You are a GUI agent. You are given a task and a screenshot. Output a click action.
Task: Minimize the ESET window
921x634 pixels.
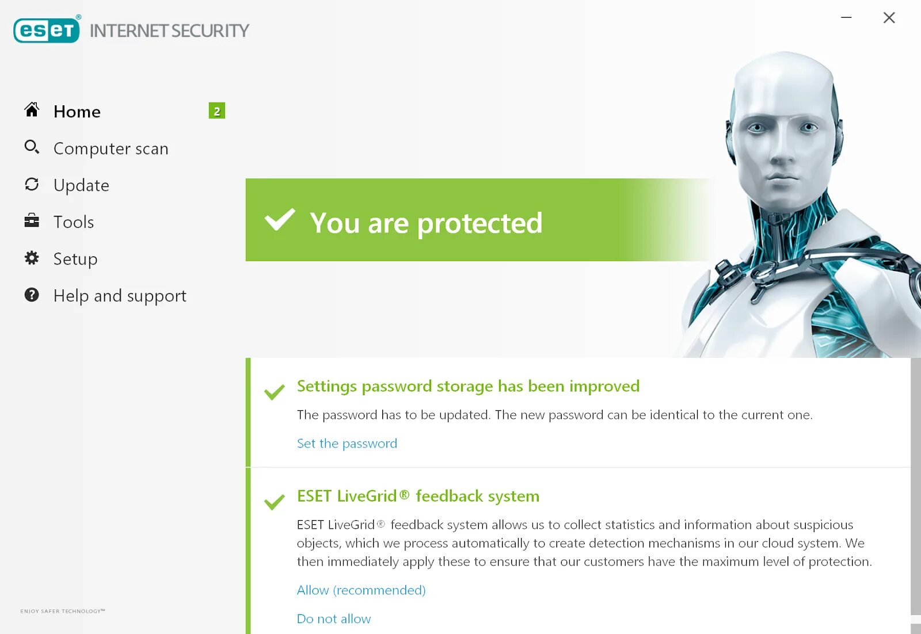(846, 18)
